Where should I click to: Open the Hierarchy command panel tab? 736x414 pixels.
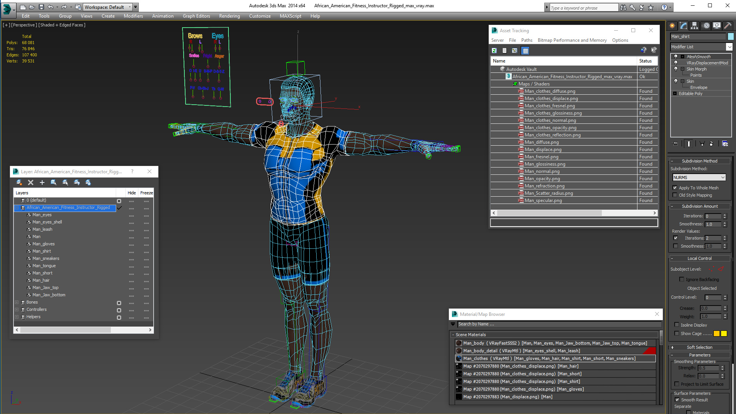tap(694, 26)
